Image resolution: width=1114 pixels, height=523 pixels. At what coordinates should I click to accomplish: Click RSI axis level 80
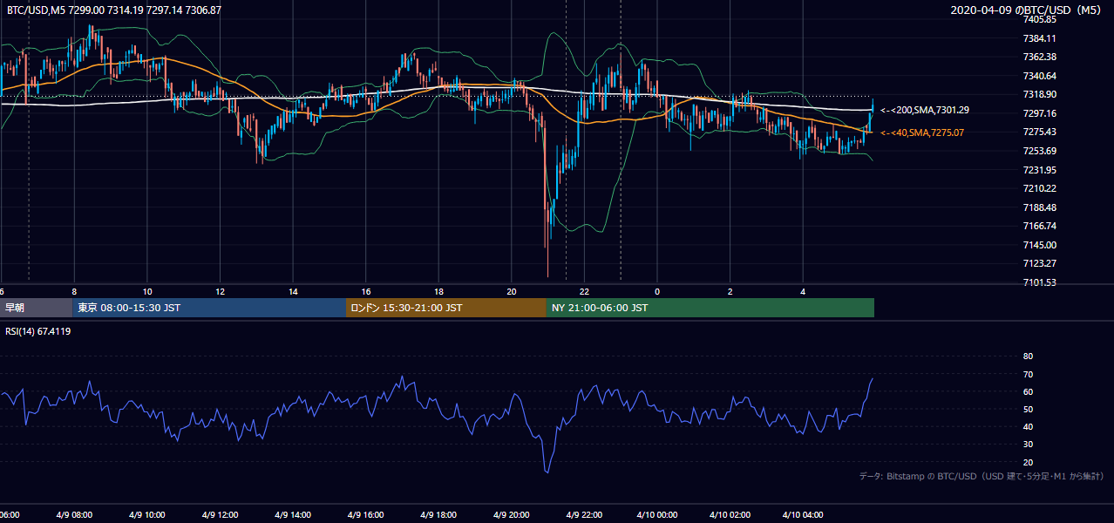click(x=1028, y=357)
